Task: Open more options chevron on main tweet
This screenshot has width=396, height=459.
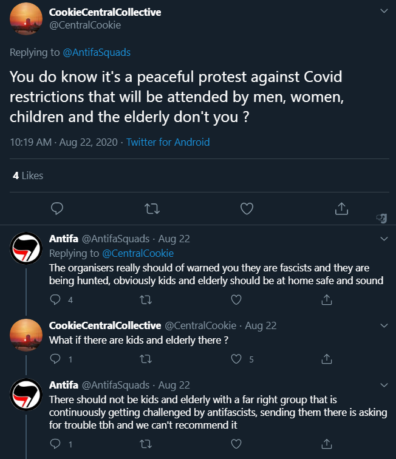Action: click(383, 11)
